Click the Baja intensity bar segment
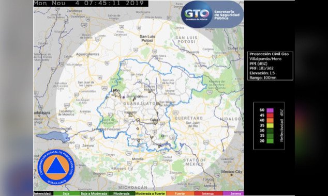The height and width of the screenshot is (196, 328). [x=66, y=194]
